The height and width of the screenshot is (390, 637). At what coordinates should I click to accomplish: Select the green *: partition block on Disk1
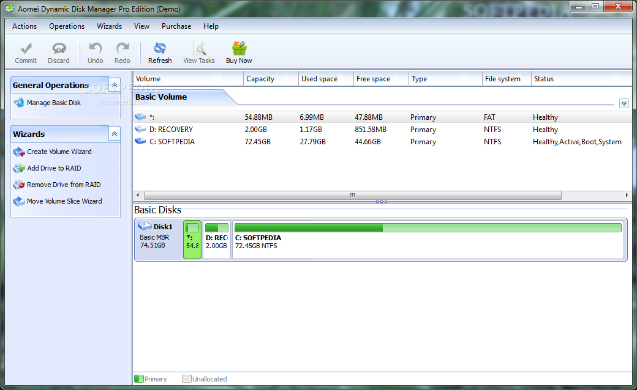tap(192, 240)
